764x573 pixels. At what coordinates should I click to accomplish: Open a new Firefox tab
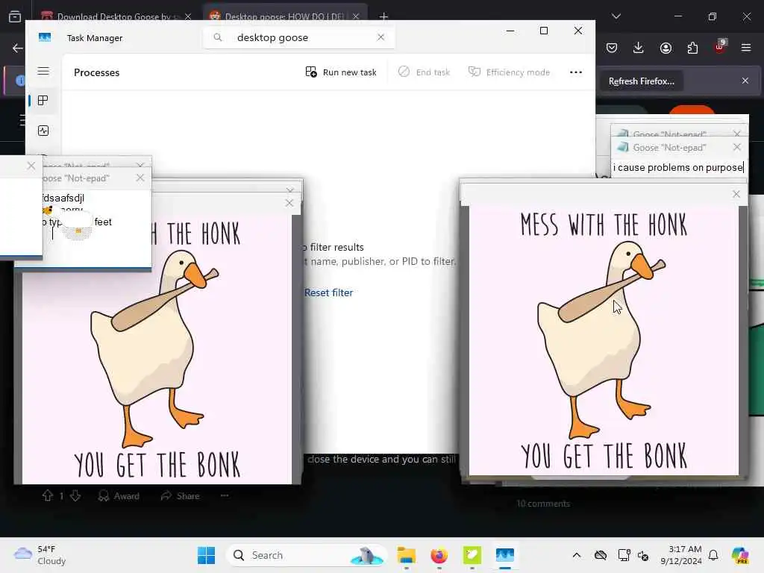(x=383, y=16)
